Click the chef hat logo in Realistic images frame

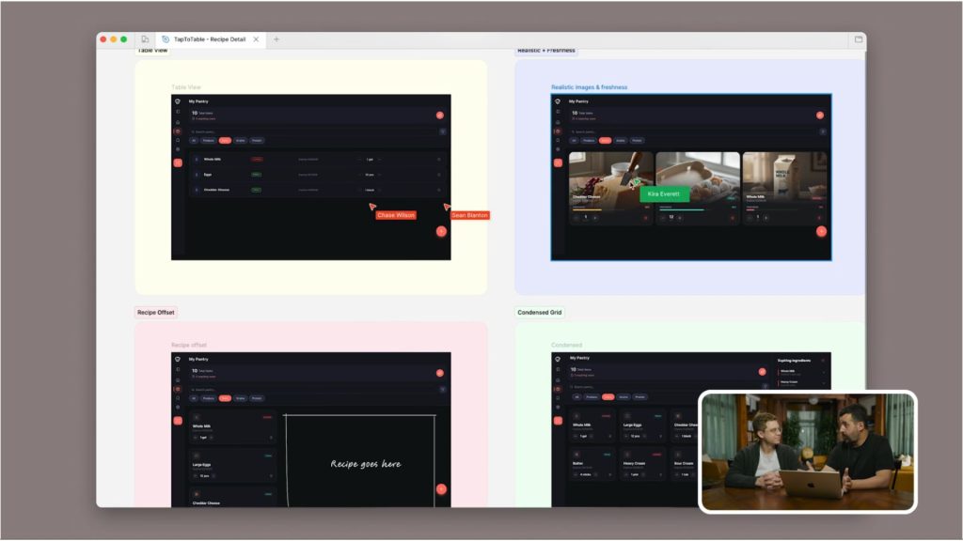click(558, 101)
